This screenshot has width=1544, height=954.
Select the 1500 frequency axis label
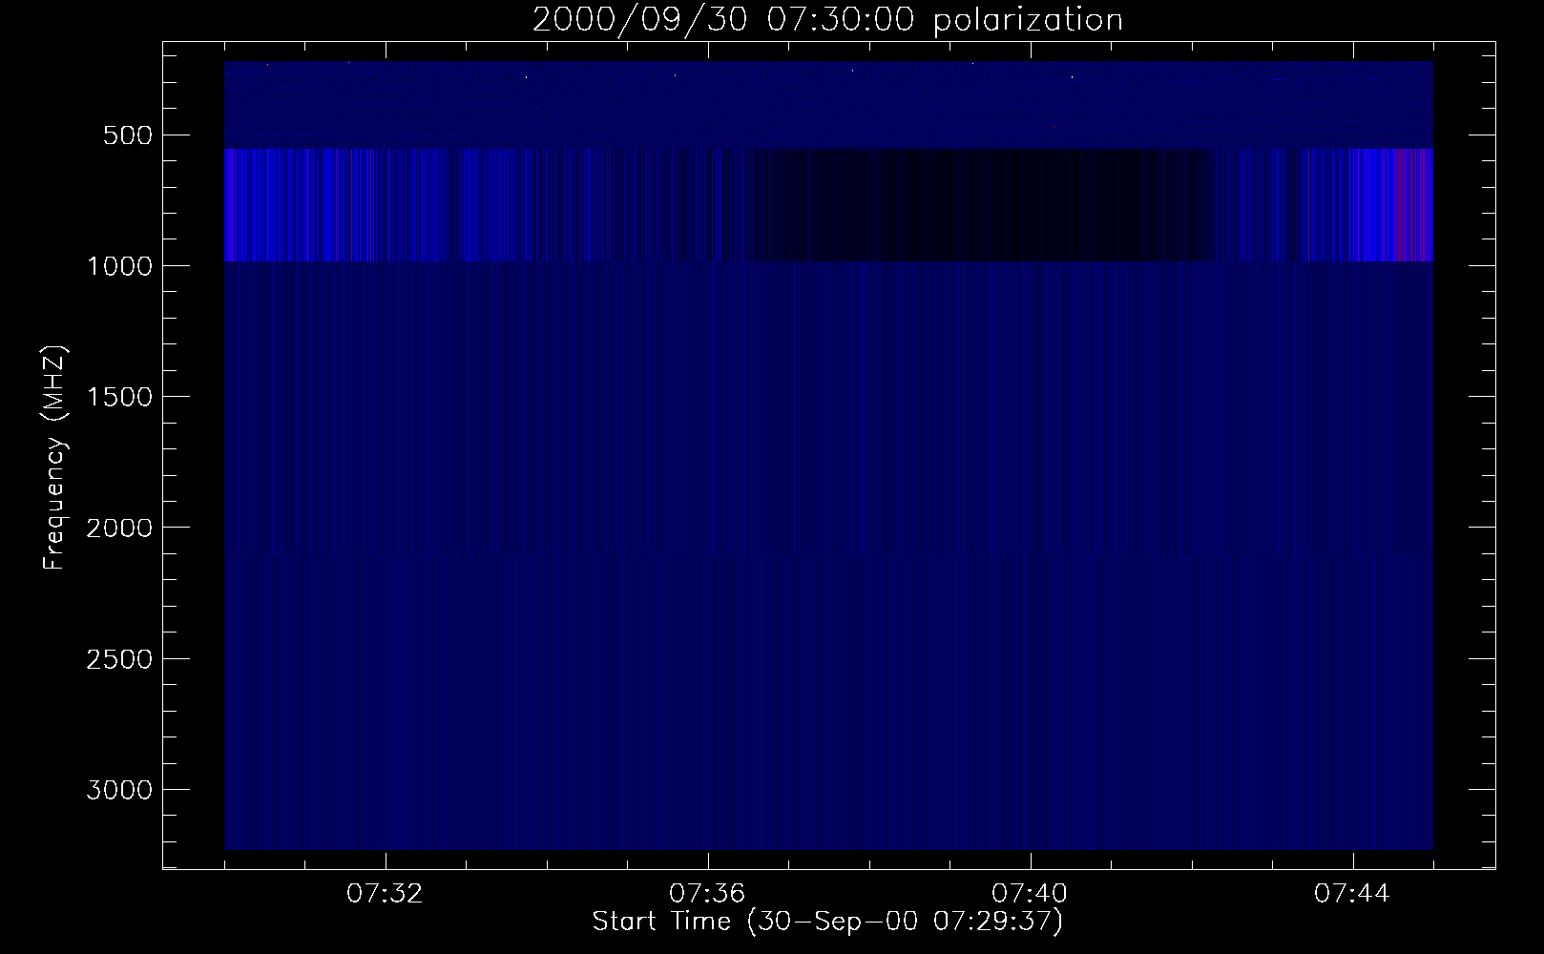[x=119, y=397]
